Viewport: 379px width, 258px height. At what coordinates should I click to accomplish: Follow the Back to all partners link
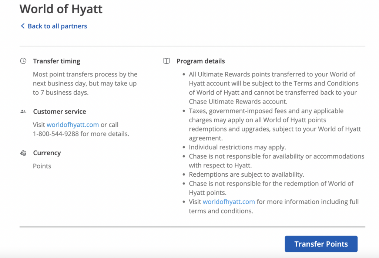(57, 26)
